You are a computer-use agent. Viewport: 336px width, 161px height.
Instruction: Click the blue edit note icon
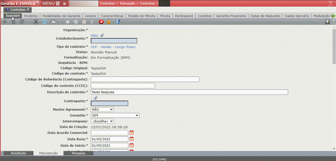[x=118, y=22]
